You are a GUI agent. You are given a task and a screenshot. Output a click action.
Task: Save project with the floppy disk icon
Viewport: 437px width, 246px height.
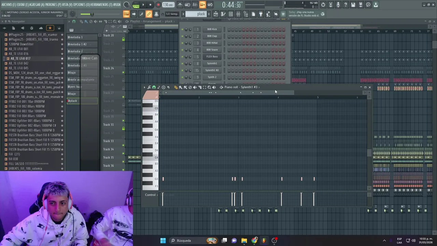pos(353,5)
